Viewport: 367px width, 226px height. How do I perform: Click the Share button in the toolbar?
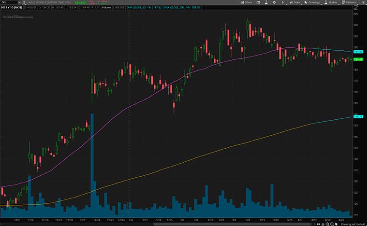coord(247,2)
